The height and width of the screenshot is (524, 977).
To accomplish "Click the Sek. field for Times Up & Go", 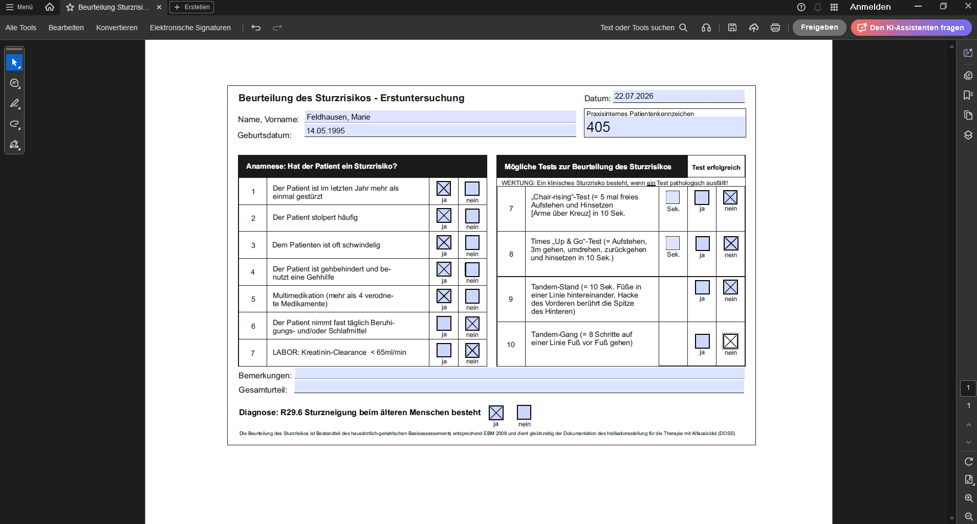I will pos(672,243).
